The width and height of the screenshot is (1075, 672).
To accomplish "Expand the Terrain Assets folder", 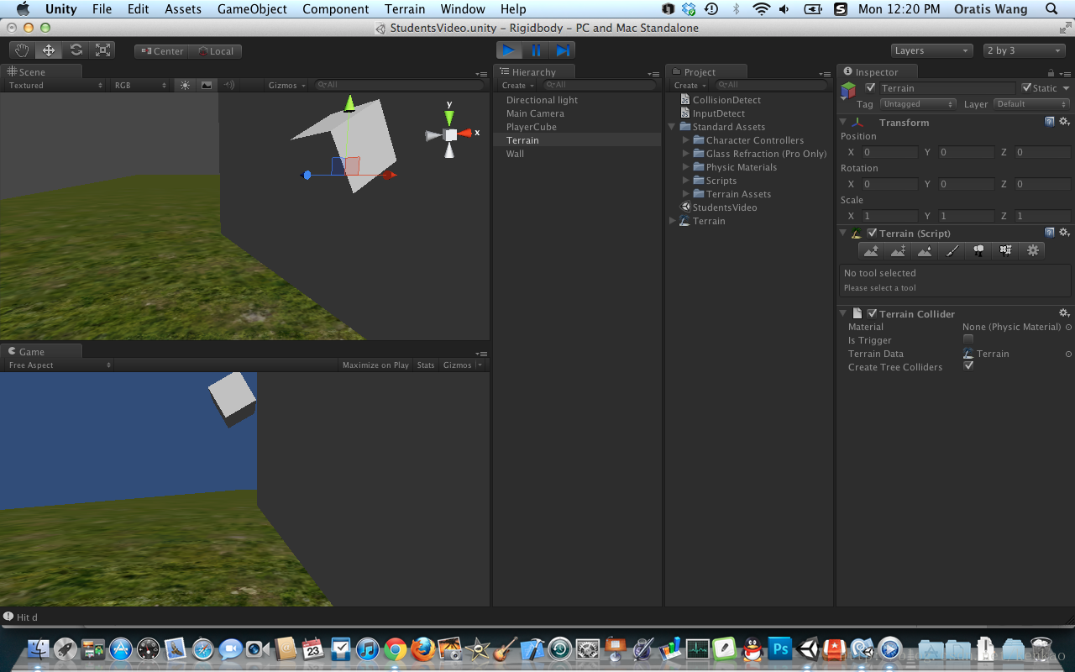I will coord(686,194).
